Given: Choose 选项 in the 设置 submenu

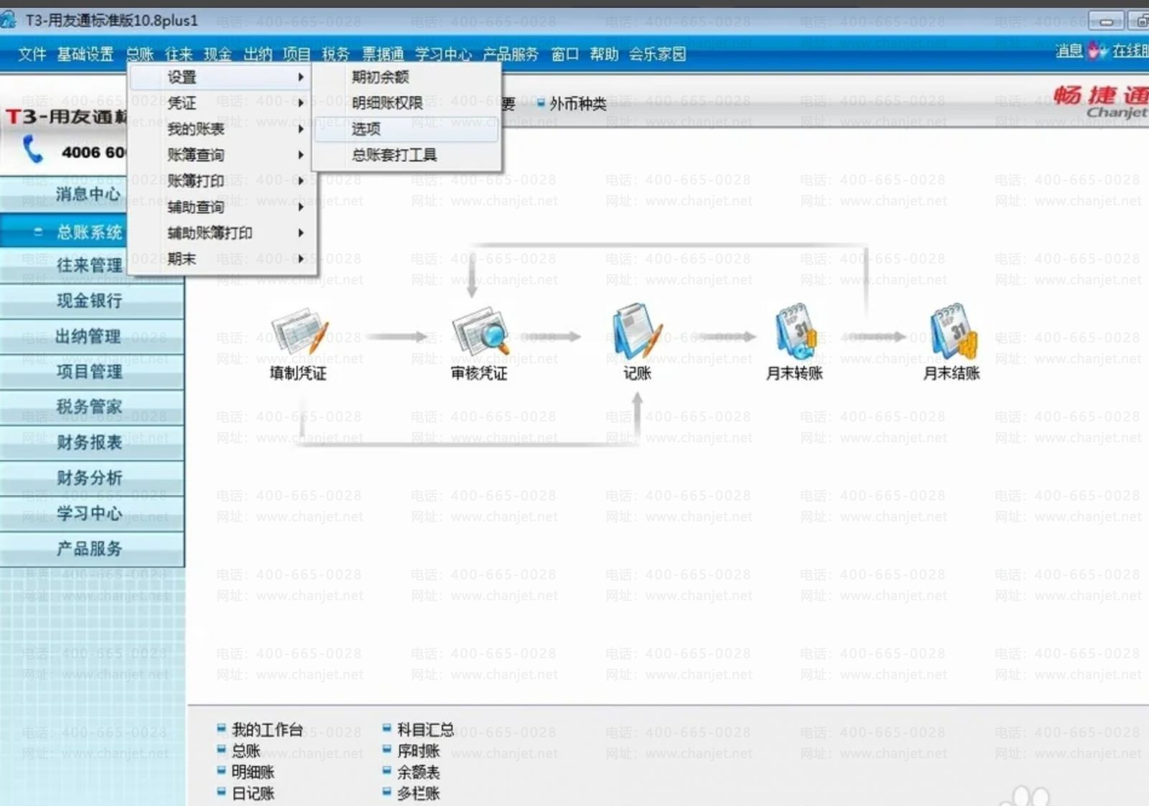Looking at the screenshot, I should pyautogui.click(x=406, y=128).
